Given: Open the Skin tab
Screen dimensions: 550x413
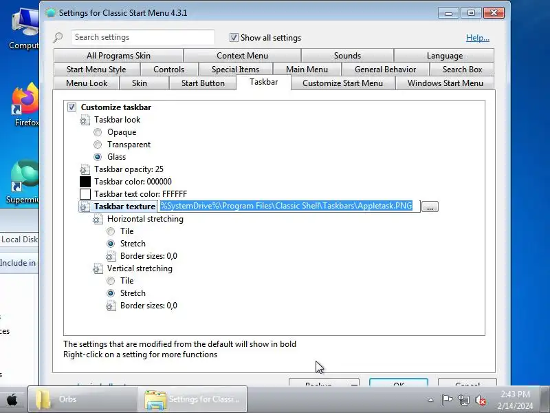Looking at the screenshot, I should point(140,83).
